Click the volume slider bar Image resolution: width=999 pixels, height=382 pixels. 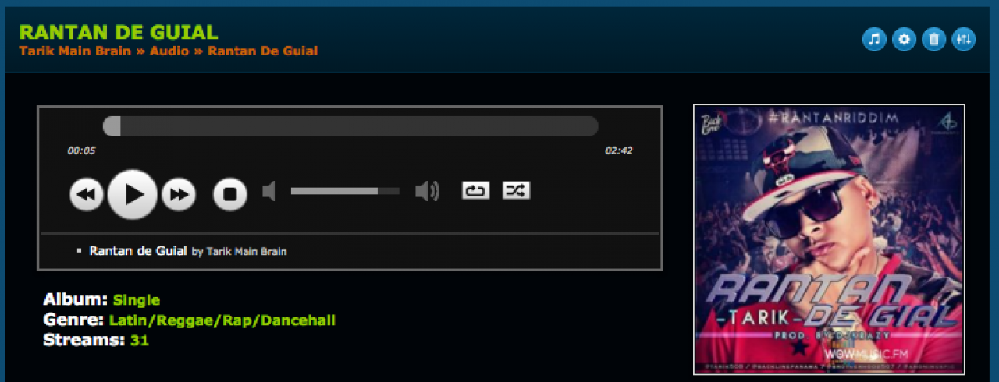click(x=345, y=191)
